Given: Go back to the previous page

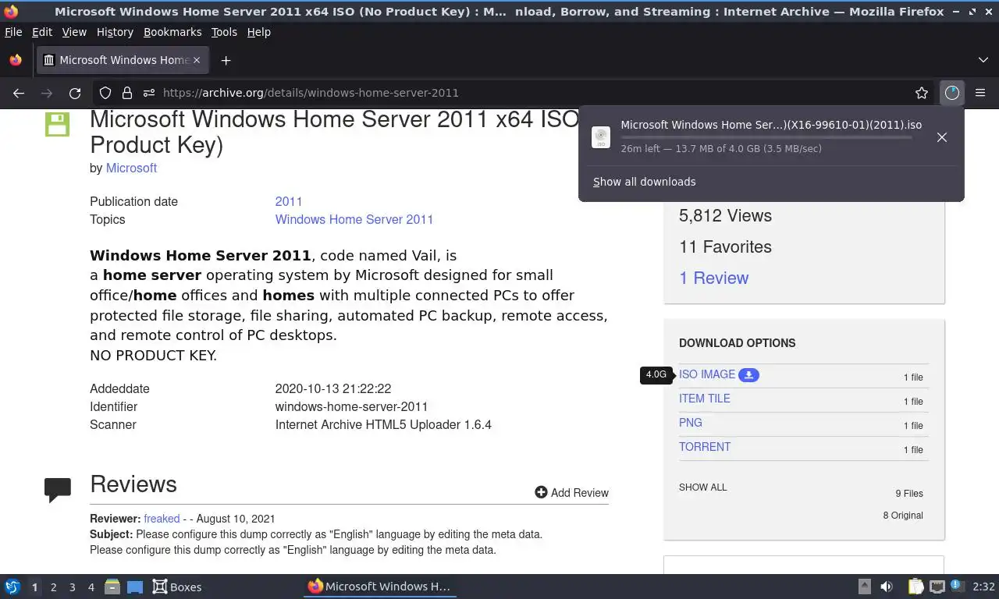Looking at the screenshot, I should pos(19,93).
